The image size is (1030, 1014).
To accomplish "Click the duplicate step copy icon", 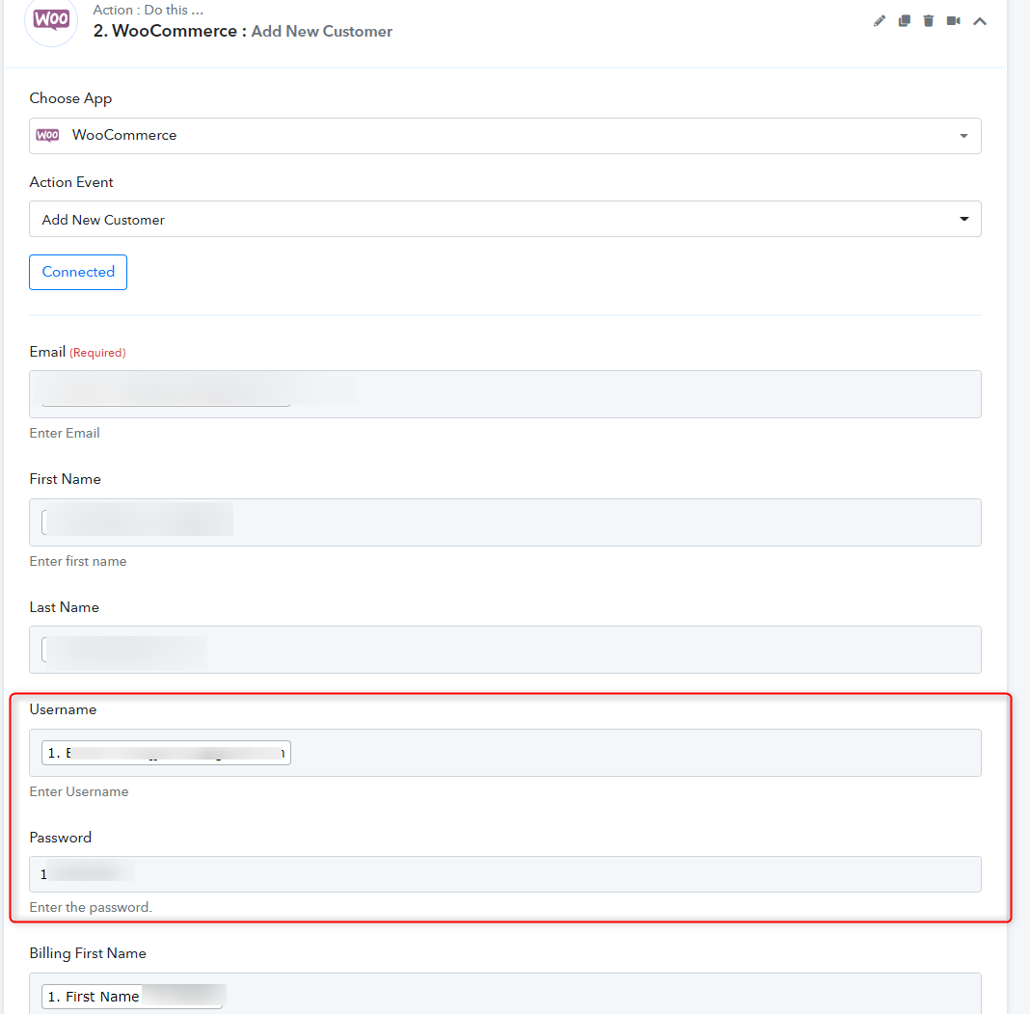I will coord(905,21).
